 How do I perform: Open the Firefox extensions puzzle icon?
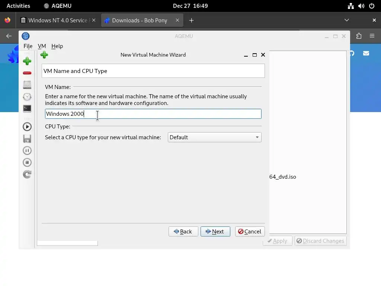(359, 36)
